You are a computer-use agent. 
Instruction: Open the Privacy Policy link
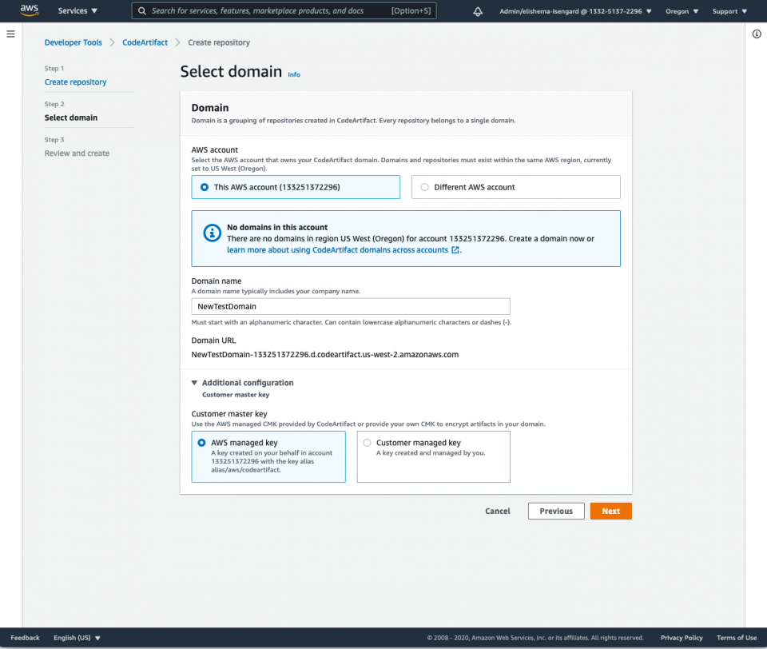click(x=682, y=638)
